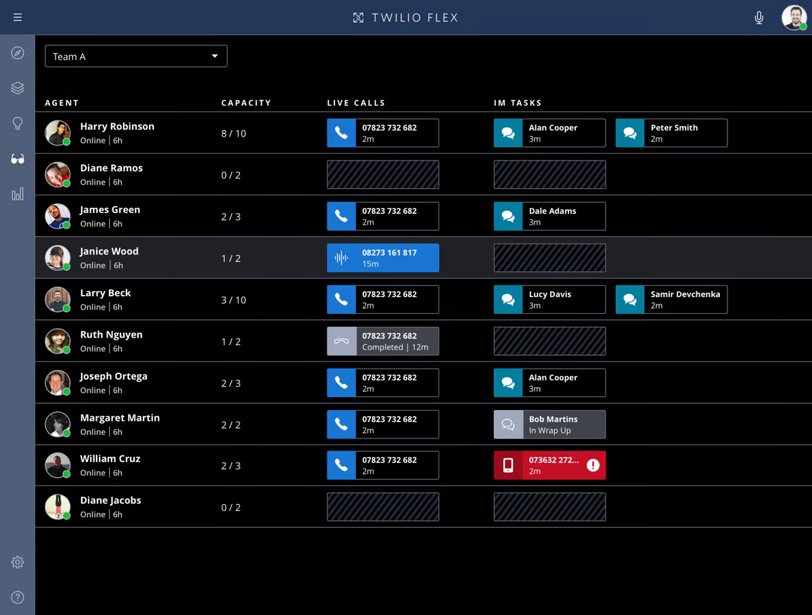Select the stacked layers icon in the sidebar

[17, 87]
